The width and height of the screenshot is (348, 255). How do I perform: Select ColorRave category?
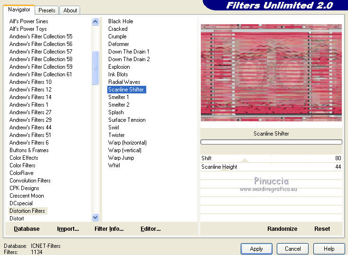pyautogui.click(x=21, y=173)
